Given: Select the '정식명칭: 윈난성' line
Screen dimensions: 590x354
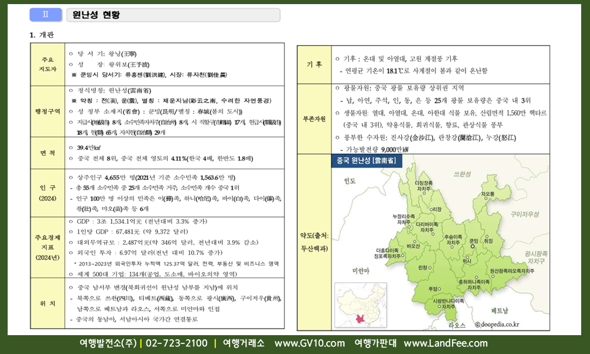Looking at the screenshot, I should click(x=110, y=90).
